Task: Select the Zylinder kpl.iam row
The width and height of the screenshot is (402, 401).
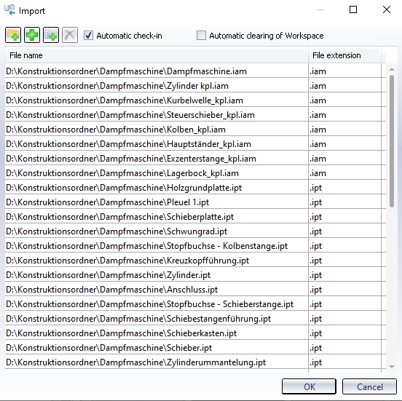Action: pyautogui.click(x=195, y=86)
